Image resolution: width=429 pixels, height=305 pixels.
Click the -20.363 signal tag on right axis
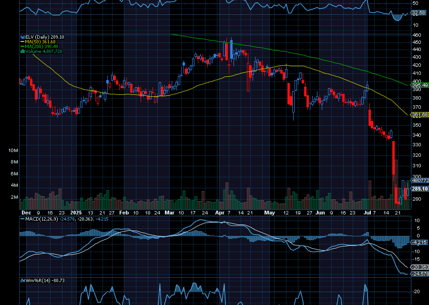pos(420,267)
